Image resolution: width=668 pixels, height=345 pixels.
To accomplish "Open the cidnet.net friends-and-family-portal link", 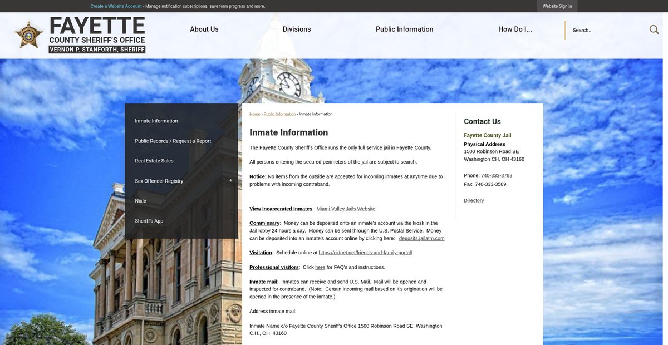I will click(365, 253).
